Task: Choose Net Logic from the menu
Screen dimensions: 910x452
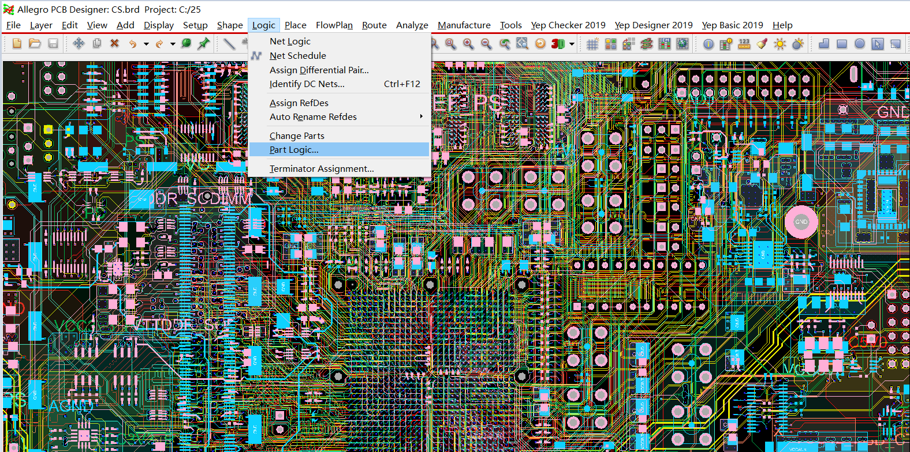Action: pyautogui.click(x=340, y=41)
